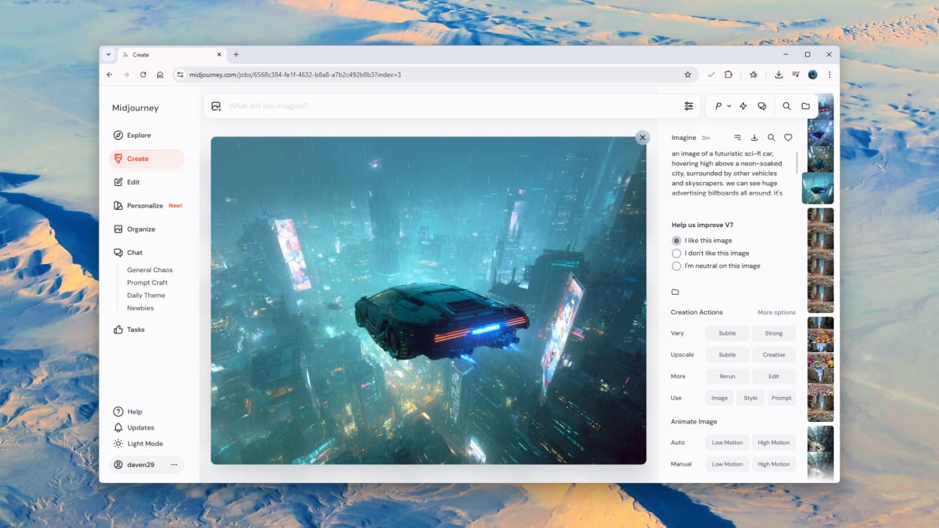
Task: Select "I don't like this image" option
Action: [676, 253]
